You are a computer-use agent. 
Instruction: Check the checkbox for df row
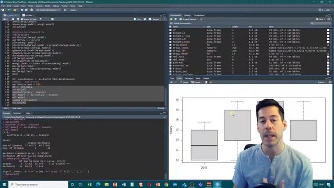170,30
